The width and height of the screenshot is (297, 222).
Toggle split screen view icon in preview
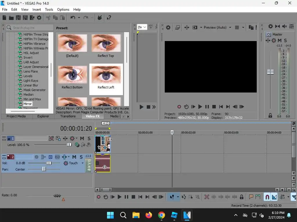195,27
